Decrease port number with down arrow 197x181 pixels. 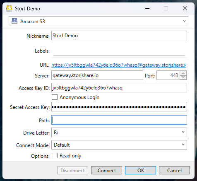tap(183, 77)
